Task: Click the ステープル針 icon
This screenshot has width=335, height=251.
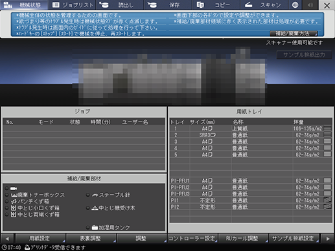Action: pyautogui.click(x=95, y=195)
